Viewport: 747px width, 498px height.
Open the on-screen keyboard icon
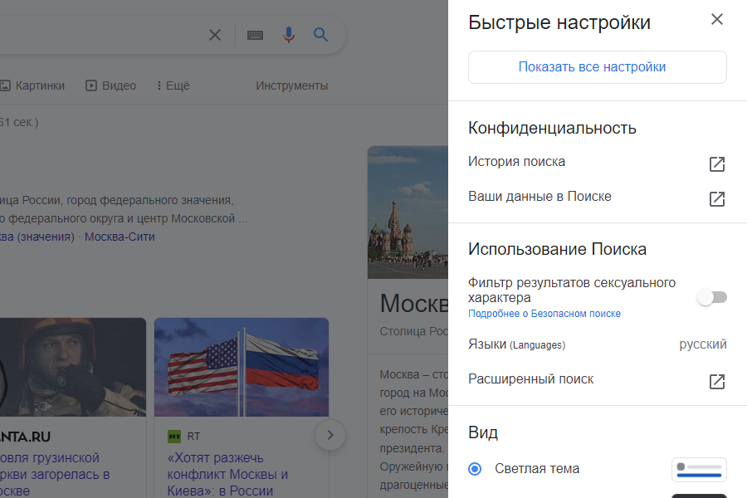[x=255, y=35]
